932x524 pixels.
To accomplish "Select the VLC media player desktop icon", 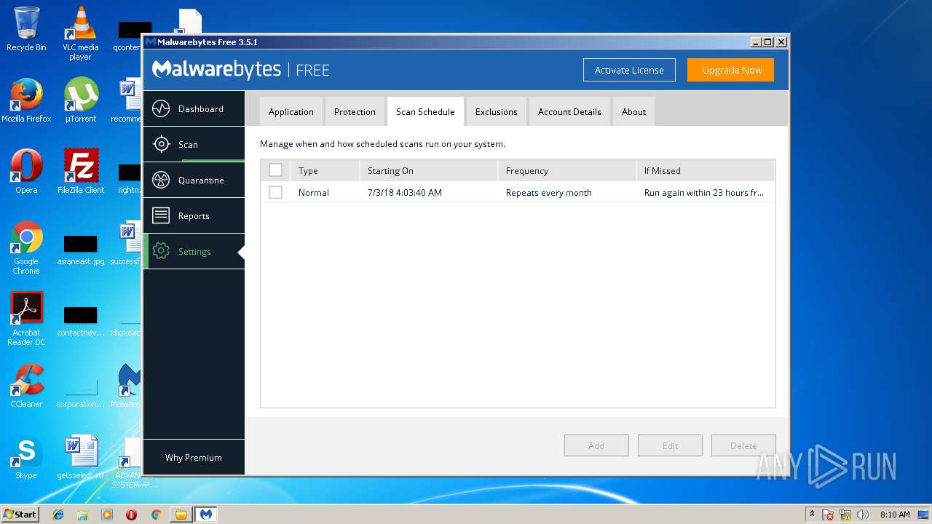I will click(80, 33).
